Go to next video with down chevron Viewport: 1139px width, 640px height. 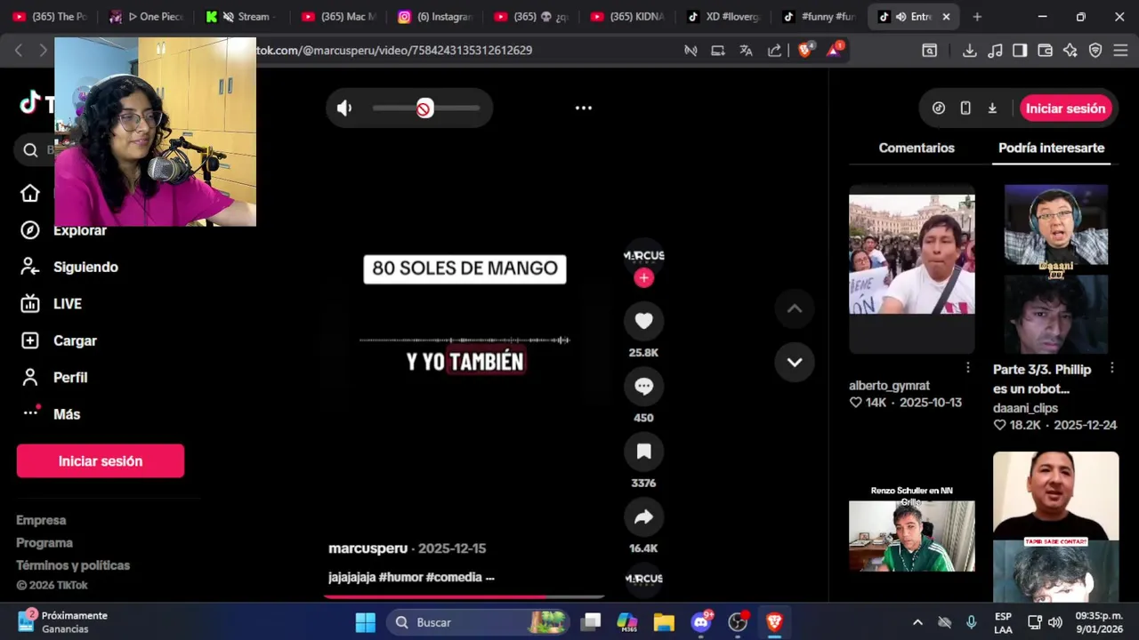[x=795, y=362]
